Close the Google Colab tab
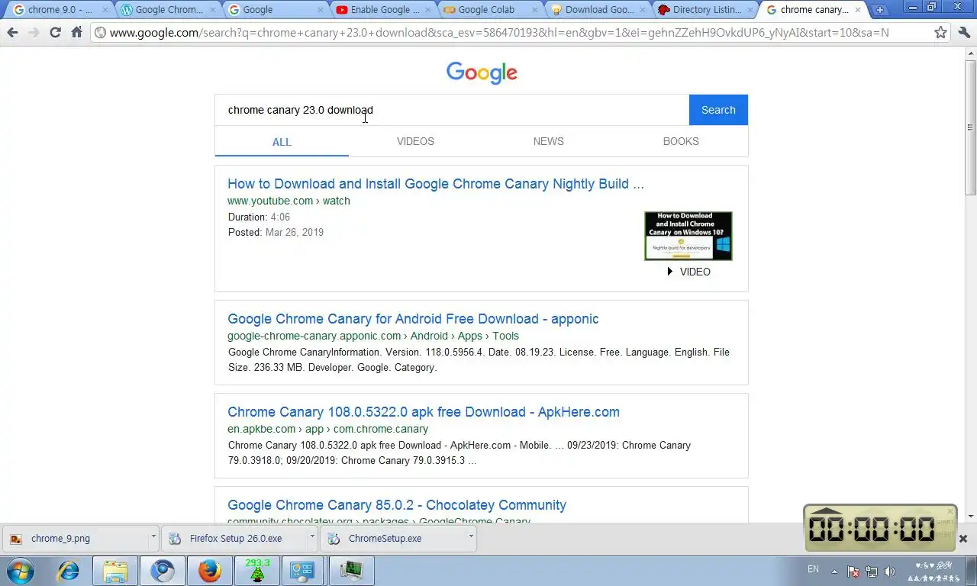The width and height of the screenshot is (977, 586). (535, 10)
